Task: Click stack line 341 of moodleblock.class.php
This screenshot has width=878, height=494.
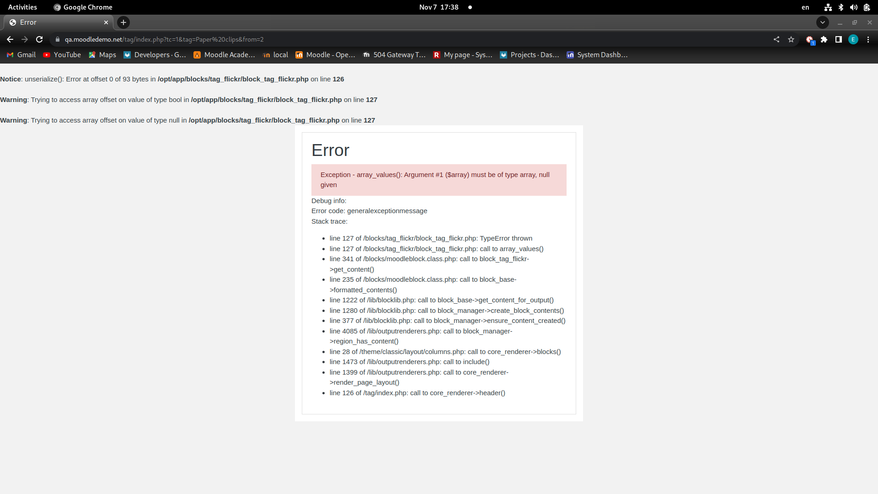Action: tap(429, 264)
